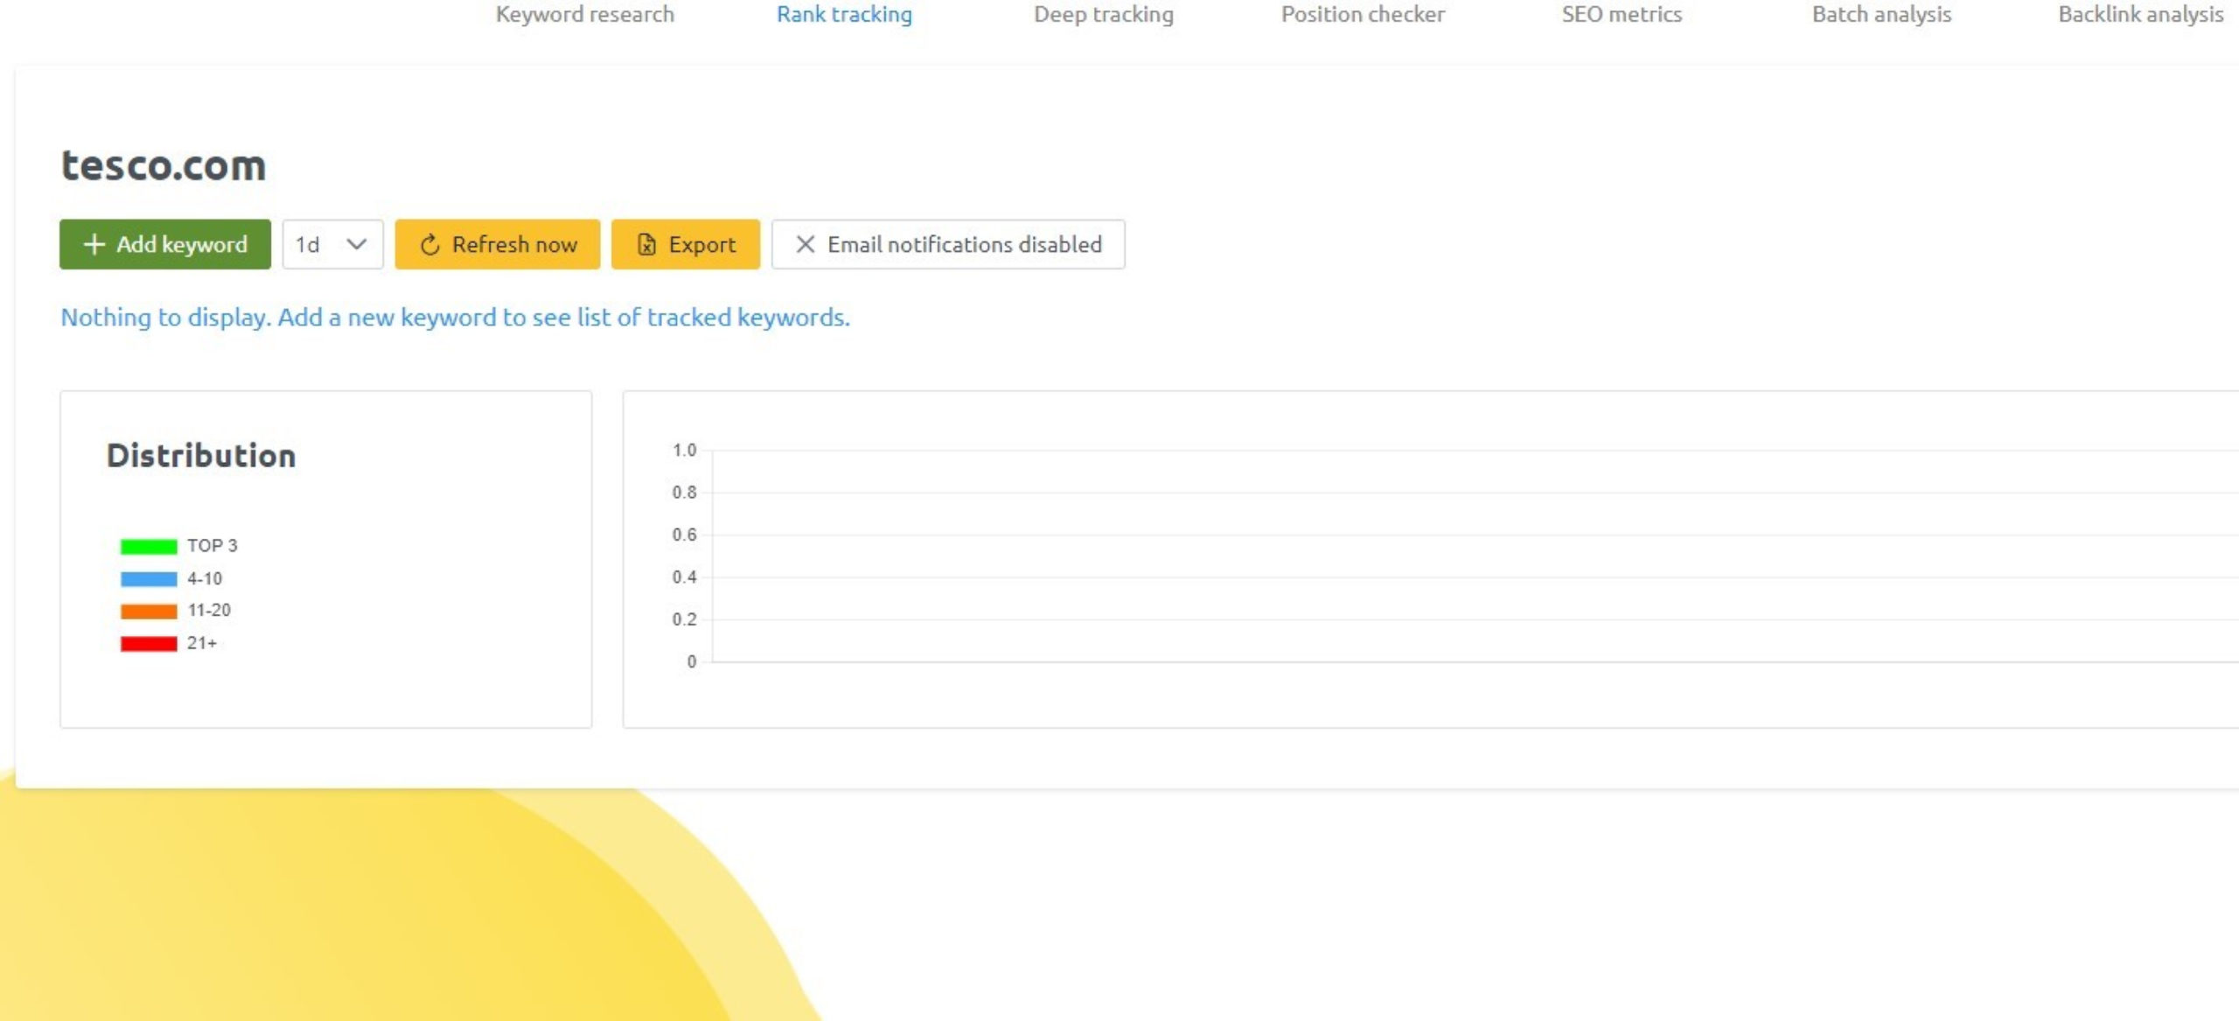Open the Deep tracking tab

pyautogui.click(x=1103, y=14)
